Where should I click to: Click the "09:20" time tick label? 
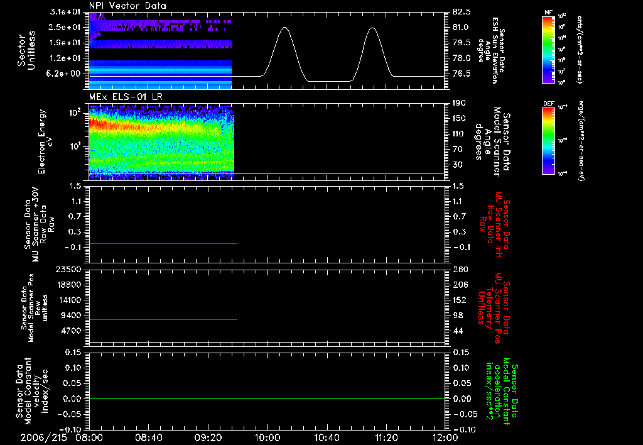click(208, 437)
